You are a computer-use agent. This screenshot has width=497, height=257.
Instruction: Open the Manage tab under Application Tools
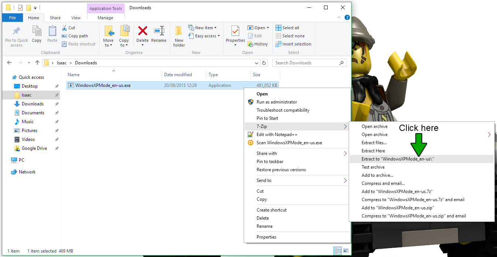pyautogui.click(x=105, y=18)
